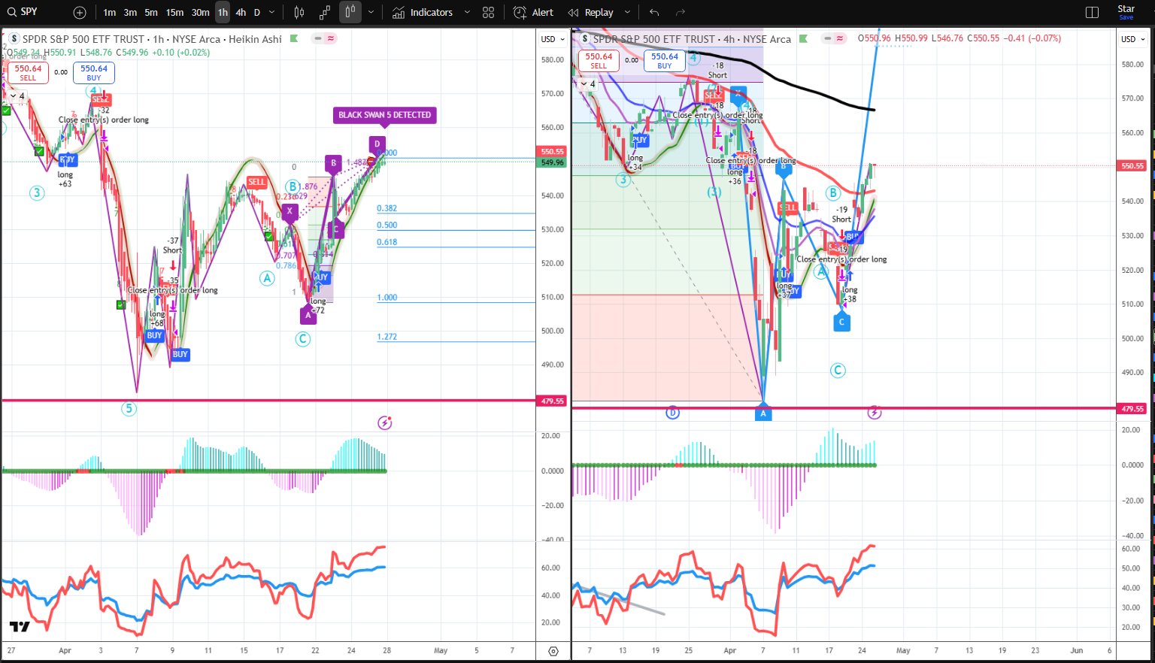Switch to the D daily timeframe
Viewport: 1155px width, 663px height.
coord(257,13)
